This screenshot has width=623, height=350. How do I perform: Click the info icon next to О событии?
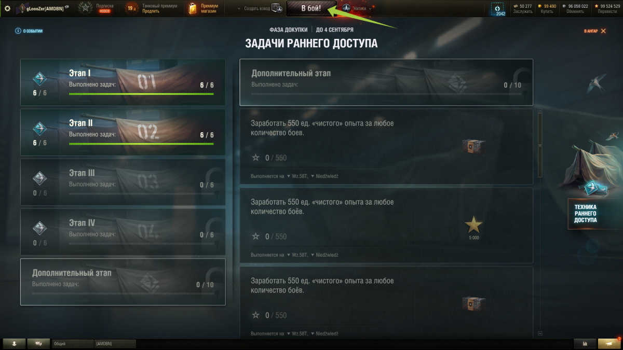click(x=18, y=31)
